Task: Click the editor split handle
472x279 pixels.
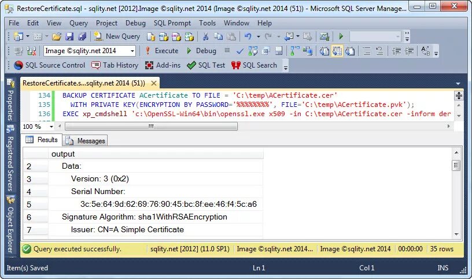Action: [x=459, y=96]
